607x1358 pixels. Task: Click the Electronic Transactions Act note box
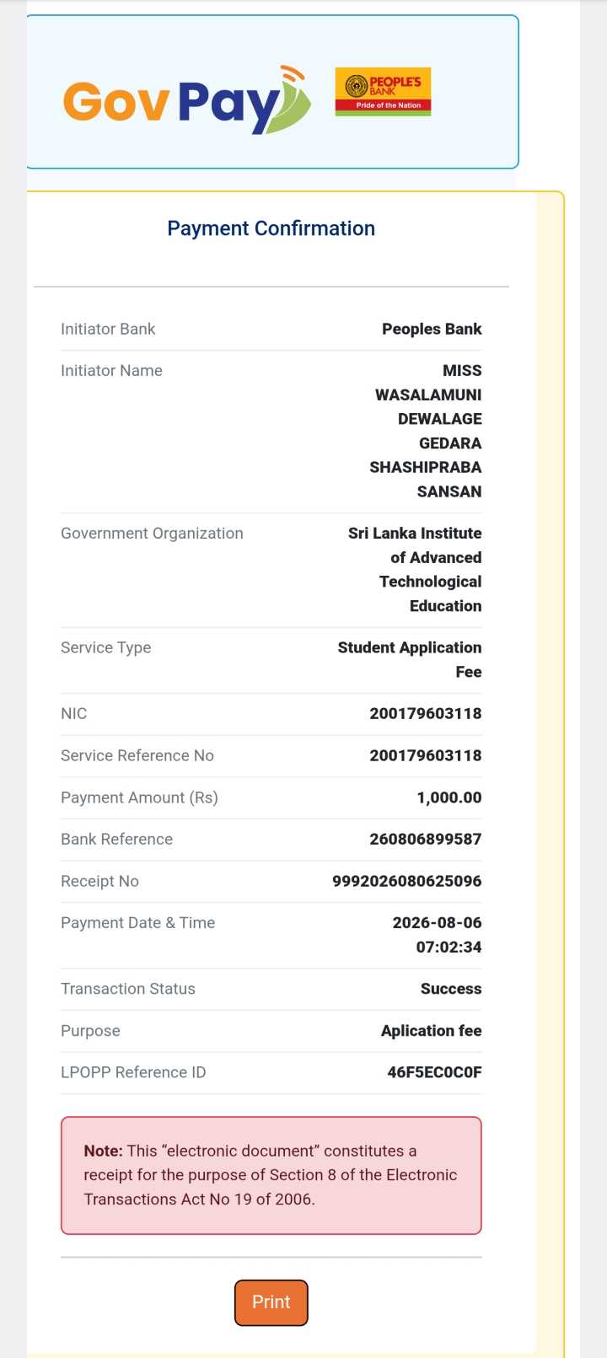271,1176
